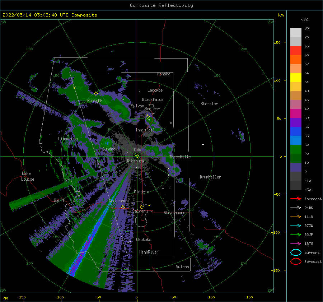Image resolution: width=323 pixels, height=302 pixels.
Task: Click the white 04DK arrow in legend
Action: [x=296, y=208]
